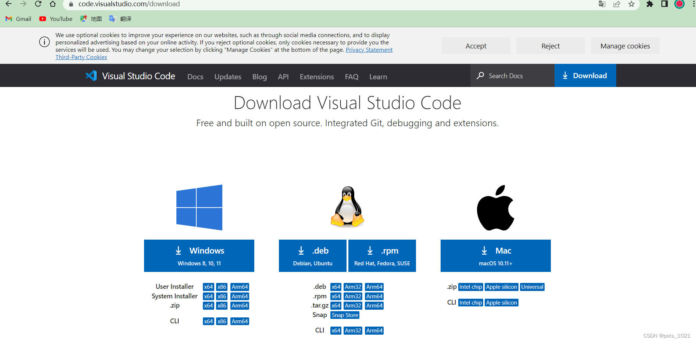Switch to the FAQ section
The image size is (696, 342).
pos(351,76)
